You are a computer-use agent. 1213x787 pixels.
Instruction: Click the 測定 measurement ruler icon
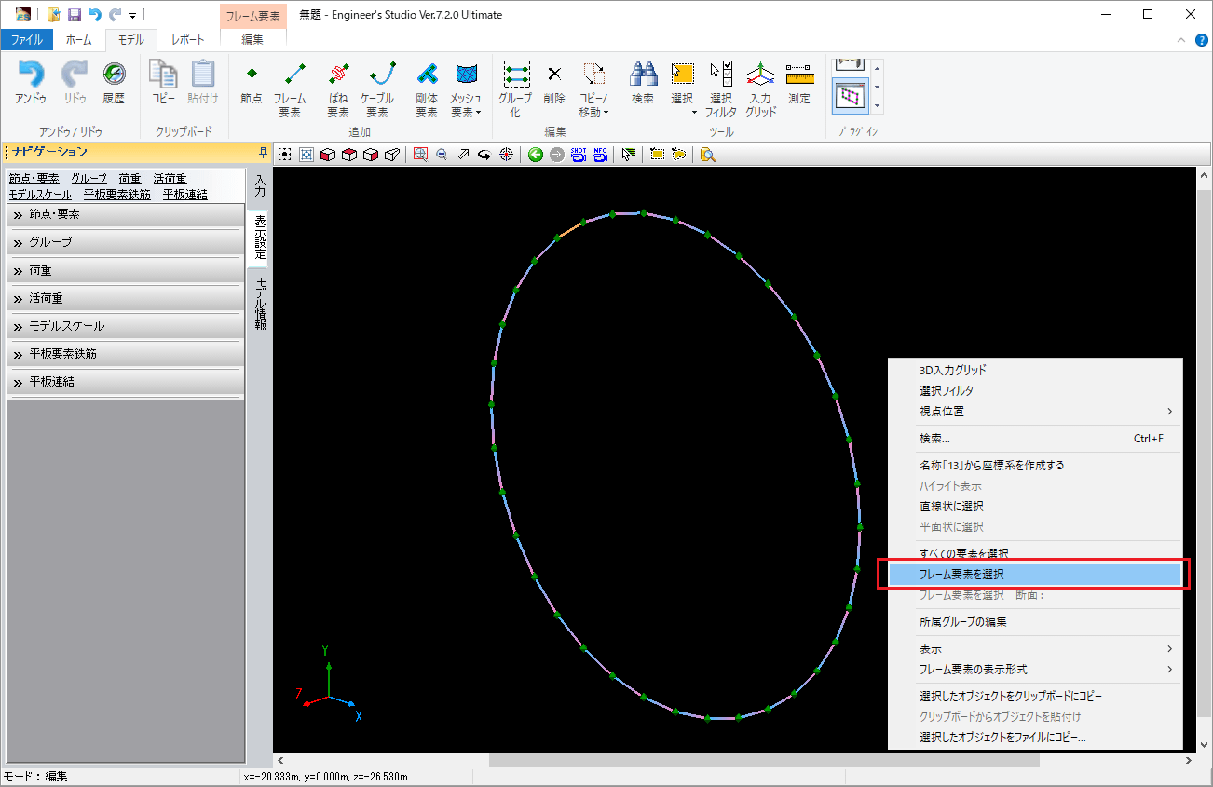pyautogui.click(x=799, y=83)
